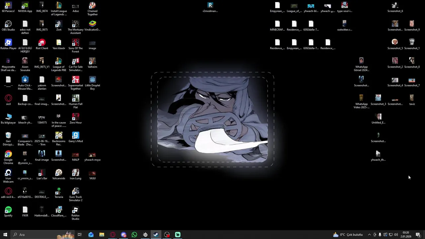The height and width of the screenshot is (239, 425).
Task: Open the Google Chrome desktop shortcut
Action: point(8,158)
